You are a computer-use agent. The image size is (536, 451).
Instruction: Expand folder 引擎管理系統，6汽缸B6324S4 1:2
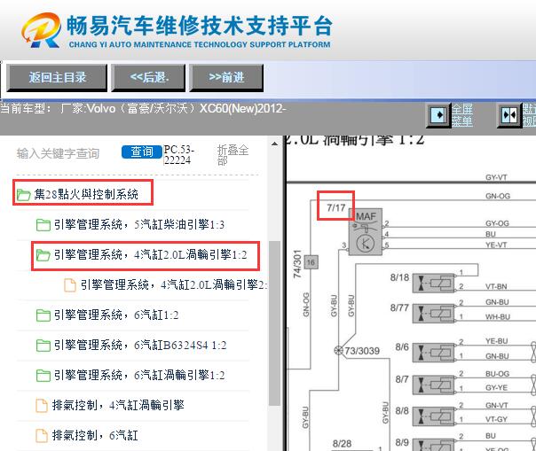pos(140,345)
